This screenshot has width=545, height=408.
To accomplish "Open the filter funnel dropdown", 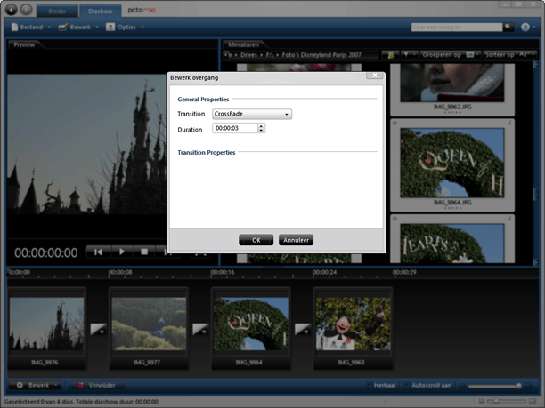I will pos(409,54).
